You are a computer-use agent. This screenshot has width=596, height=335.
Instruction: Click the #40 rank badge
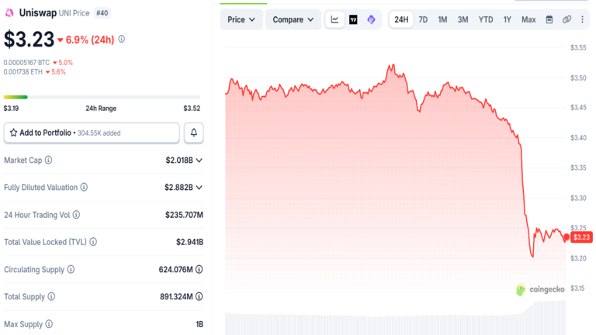(102, 13)
